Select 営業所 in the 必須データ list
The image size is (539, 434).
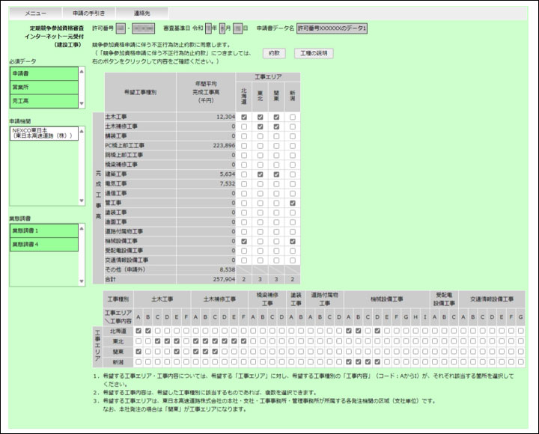(x=44, y=88)
